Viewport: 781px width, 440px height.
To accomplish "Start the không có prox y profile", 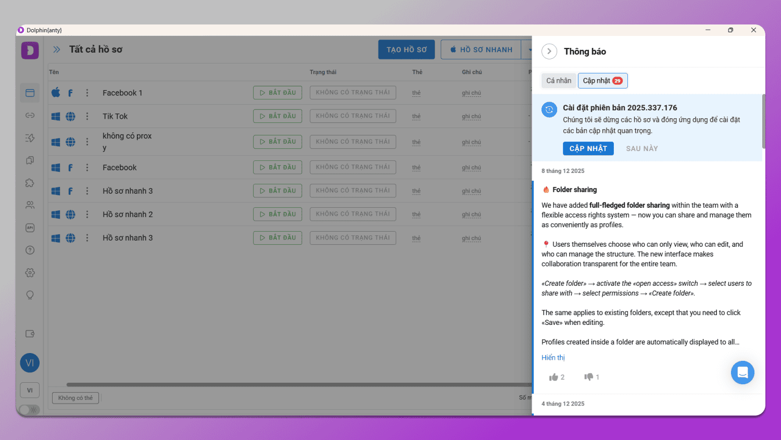I will click(278, 142).
